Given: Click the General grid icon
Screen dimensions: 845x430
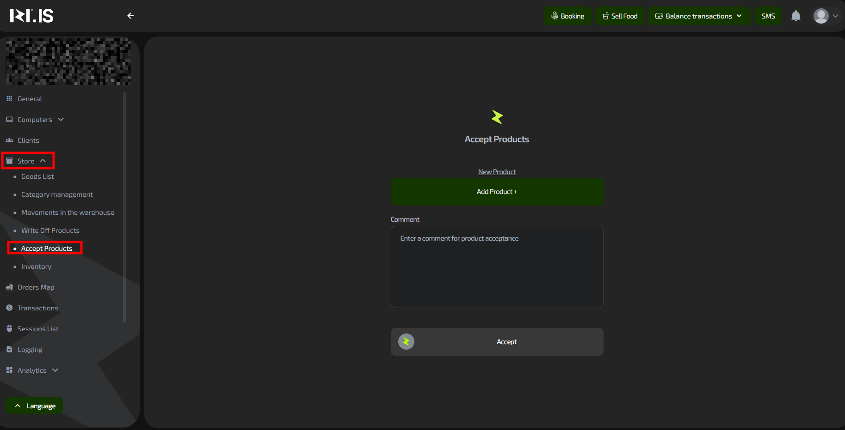Looking at the screenshot, I should [x=9, y=99].
